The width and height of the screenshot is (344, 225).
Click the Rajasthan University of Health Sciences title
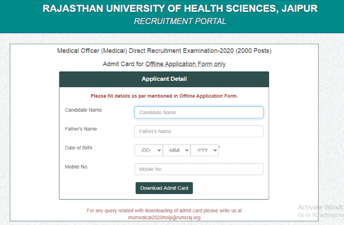180,9
